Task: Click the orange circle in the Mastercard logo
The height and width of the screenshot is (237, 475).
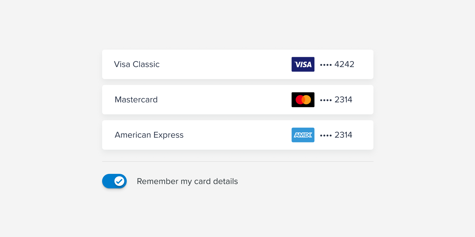Action: pyautogui.click(x=307, y=100)
